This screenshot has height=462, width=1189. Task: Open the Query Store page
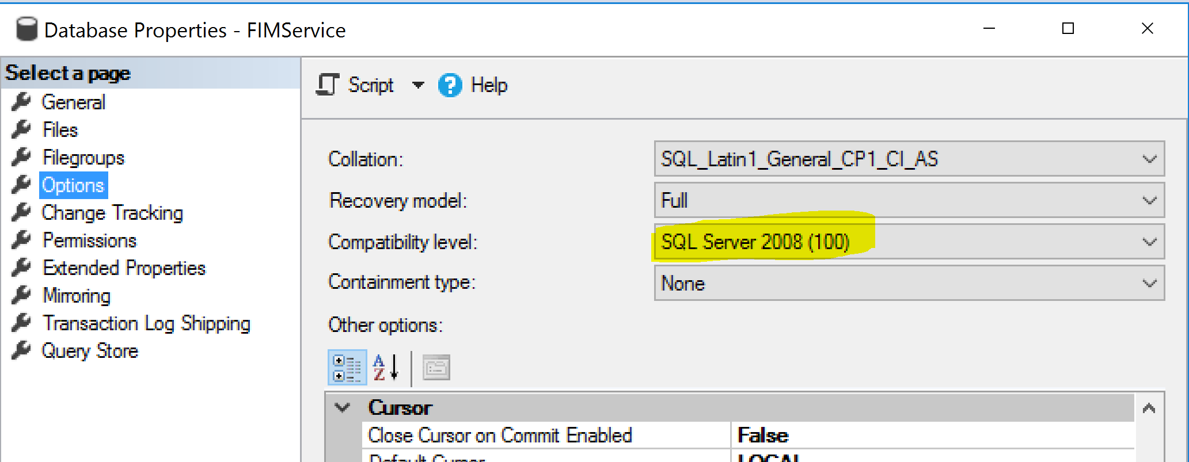pos(90,351)
